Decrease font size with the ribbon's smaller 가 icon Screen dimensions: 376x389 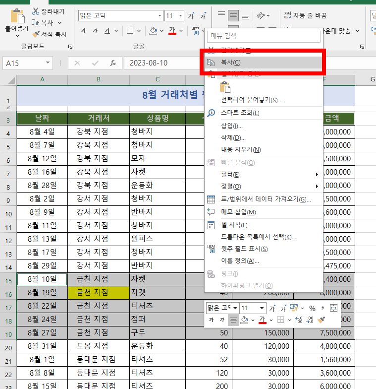(x=203, y=16)
